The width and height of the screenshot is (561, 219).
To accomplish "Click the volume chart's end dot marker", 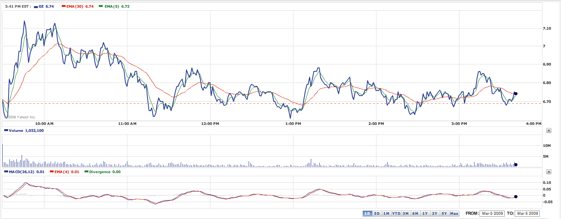I will (x=516, y=165).
